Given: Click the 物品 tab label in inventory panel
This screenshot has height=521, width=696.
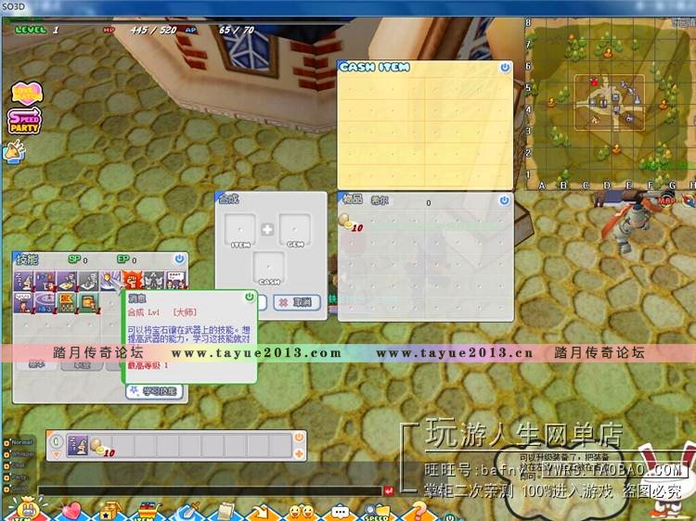Looking at the screenshot, I should (x=353, y=199).
